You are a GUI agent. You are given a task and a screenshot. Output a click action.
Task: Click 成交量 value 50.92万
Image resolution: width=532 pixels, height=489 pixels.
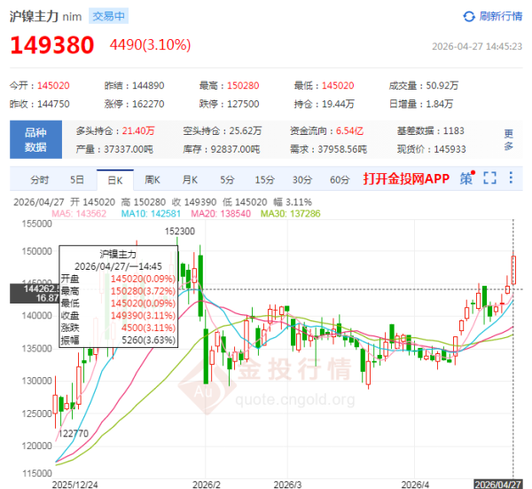442,85
